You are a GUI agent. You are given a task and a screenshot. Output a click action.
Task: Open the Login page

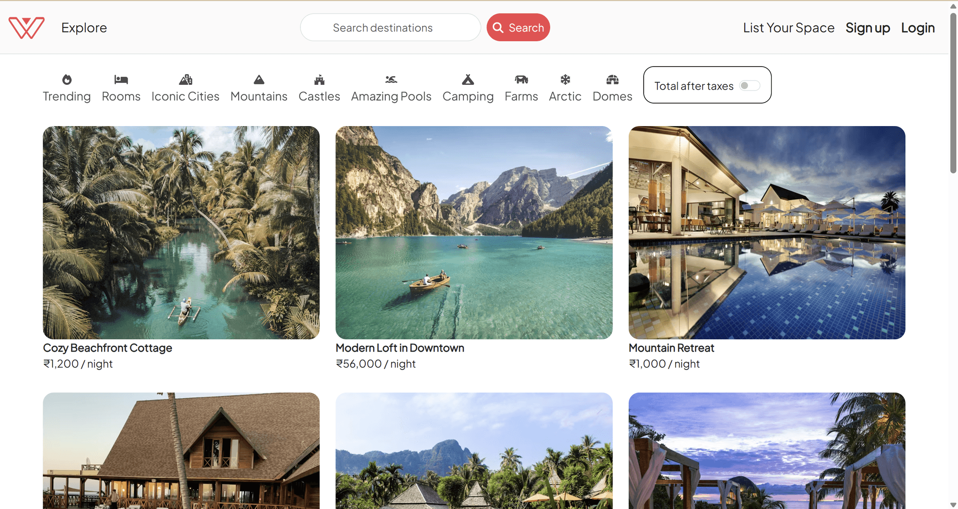click(918, 28)
